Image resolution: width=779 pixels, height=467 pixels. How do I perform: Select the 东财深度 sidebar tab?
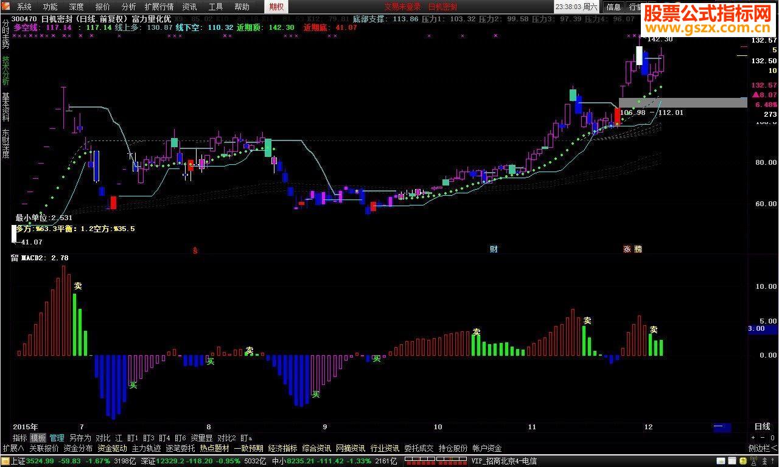5,144
